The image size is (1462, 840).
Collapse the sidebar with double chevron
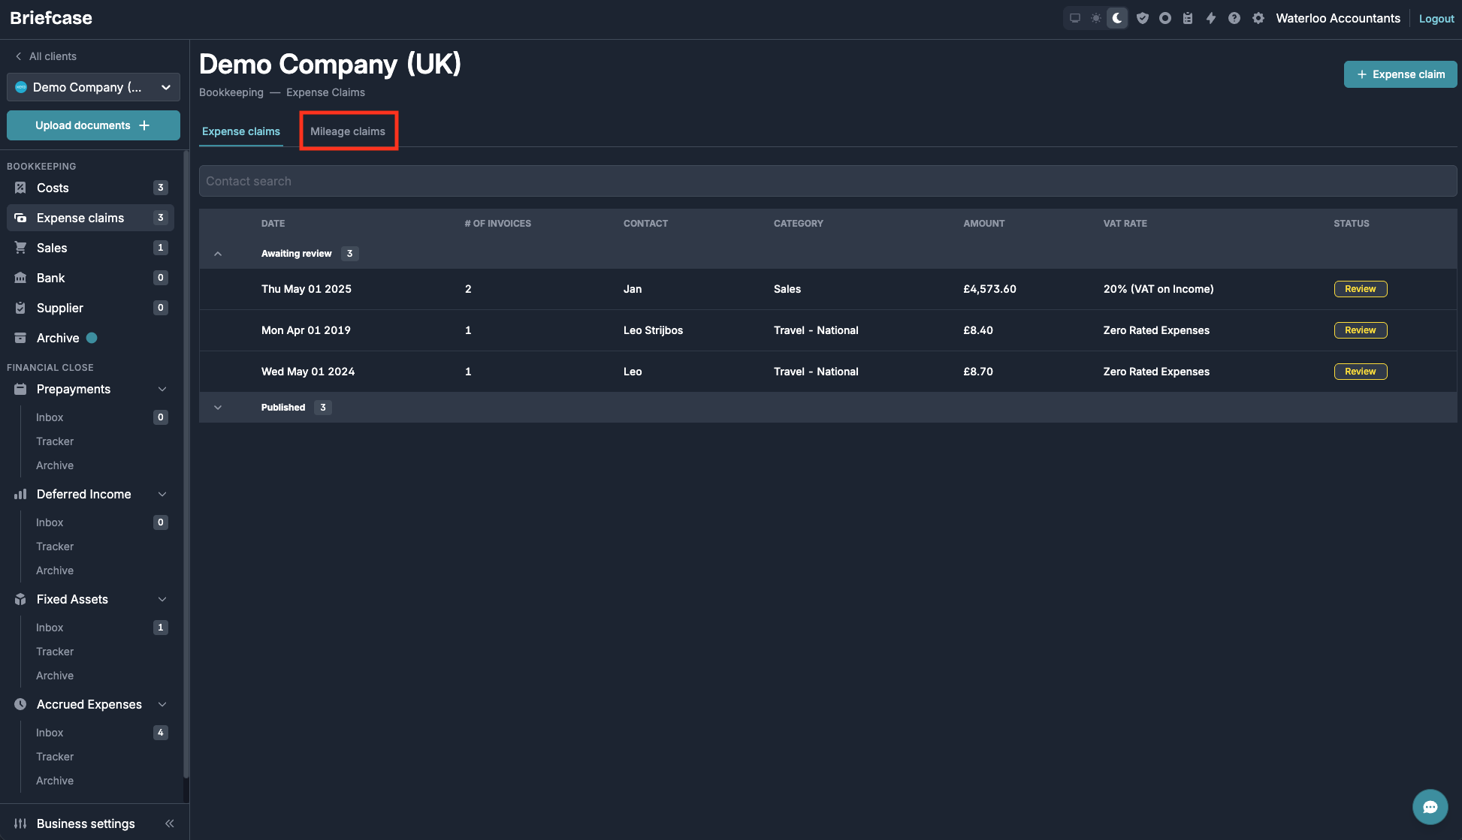click(170, 823)
